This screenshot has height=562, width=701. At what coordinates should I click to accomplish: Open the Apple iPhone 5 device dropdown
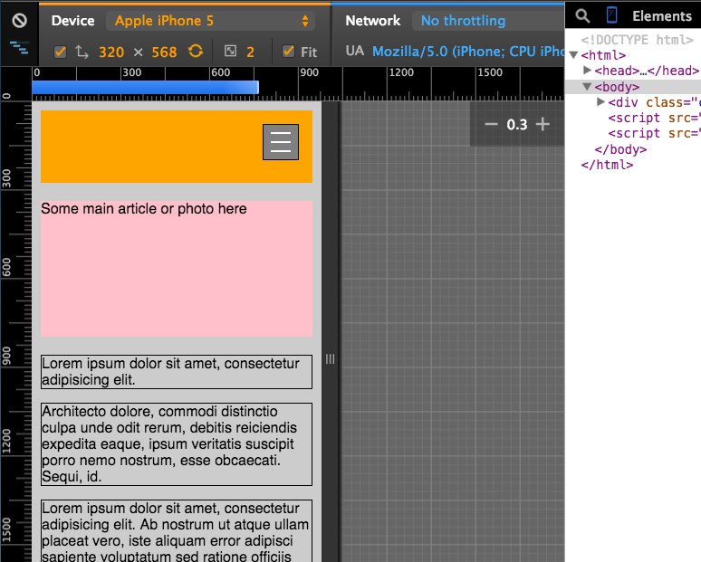210,21
